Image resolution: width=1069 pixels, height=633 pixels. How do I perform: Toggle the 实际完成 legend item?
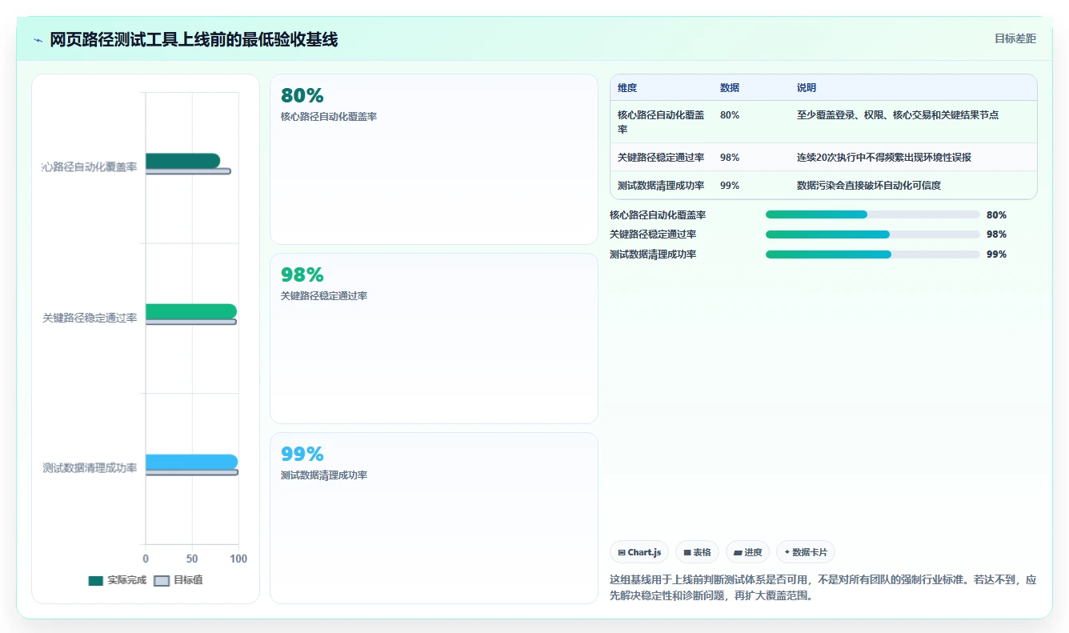[x=117, y=580]
